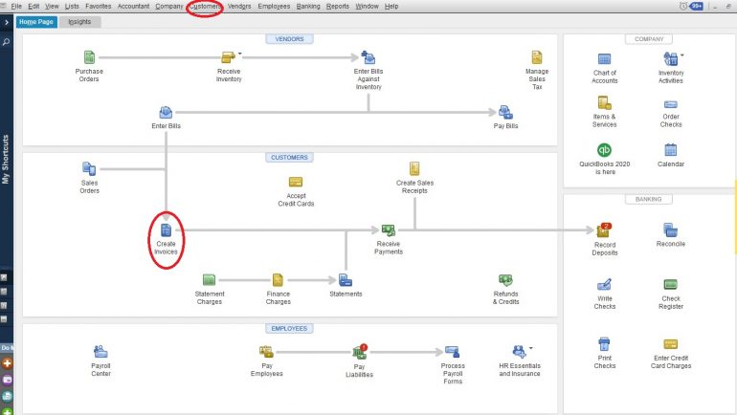Expand the Receive Inventory dropdown arrow

pyautogui.click(x=240, y=54)
